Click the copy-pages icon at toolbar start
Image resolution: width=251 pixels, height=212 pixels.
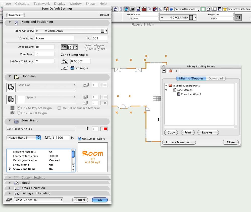[x=116, y=9]
